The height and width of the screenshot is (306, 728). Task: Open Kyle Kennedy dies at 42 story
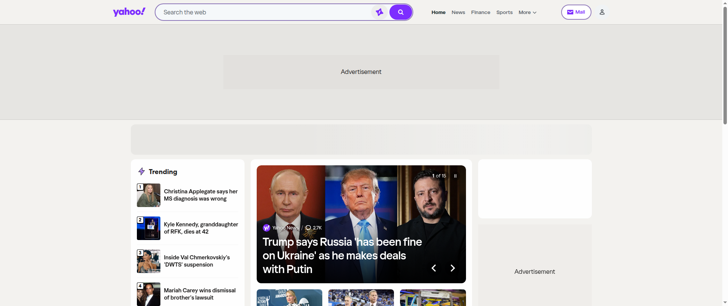click(201, 228)
